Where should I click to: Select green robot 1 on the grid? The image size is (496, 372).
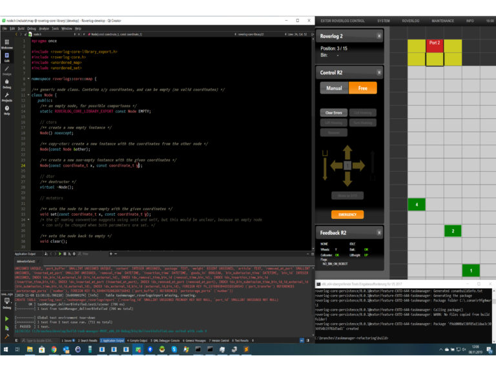[x=471, y=271]
